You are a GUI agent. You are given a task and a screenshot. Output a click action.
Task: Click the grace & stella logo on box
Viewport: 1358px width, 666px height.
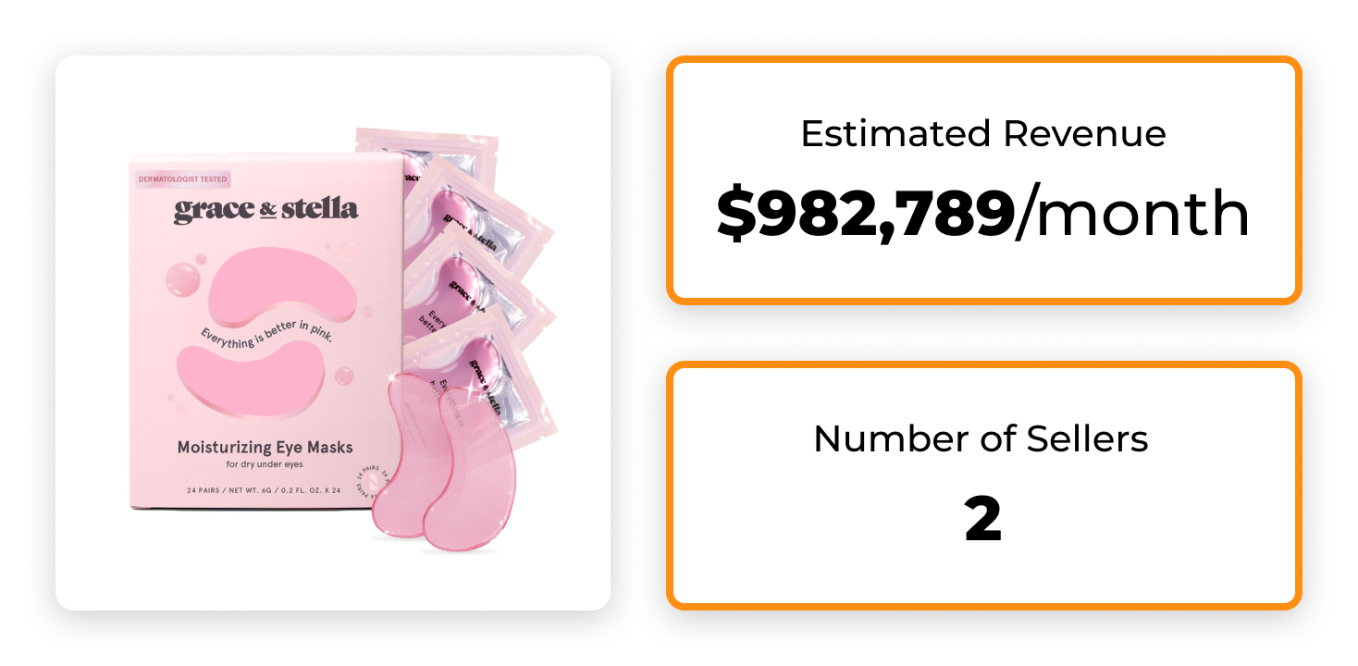(x=265, y=211)
